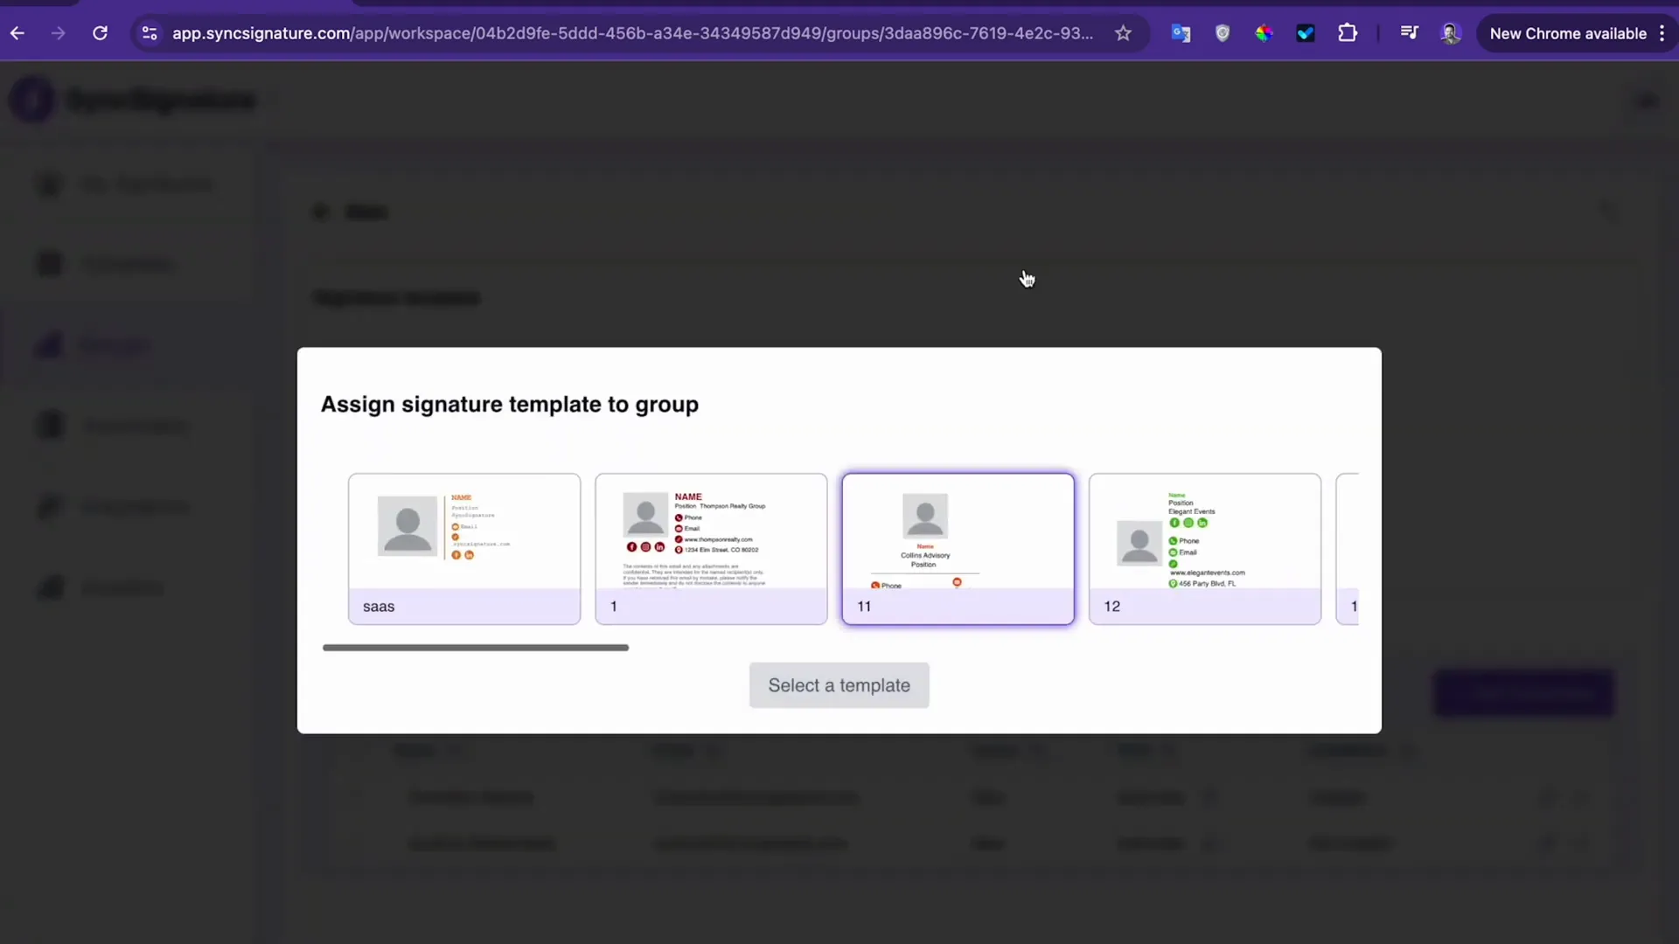Click the New Chrome available button

pyautogui.click(x=1567, y=33)
